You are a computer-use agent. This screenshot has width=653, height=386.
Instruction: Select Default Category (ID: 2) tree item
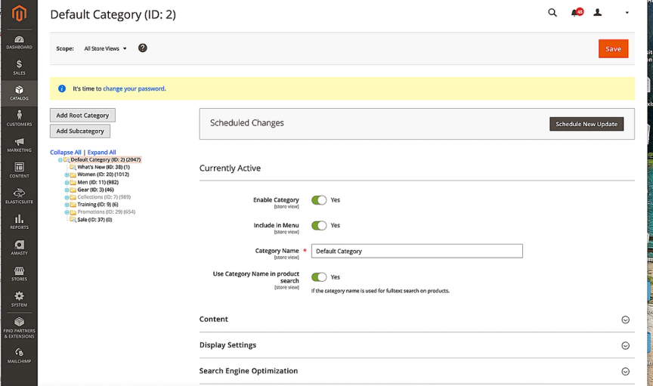106,159
